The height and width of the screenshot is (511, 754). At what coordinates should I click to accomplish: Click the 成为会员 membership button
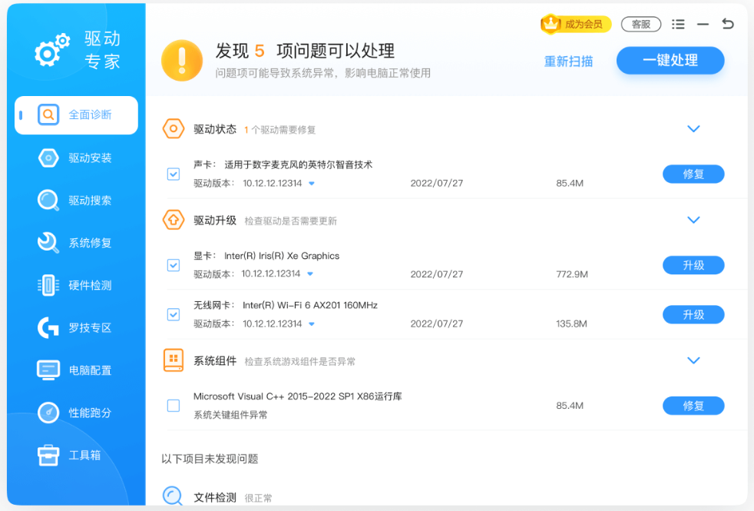[576, 24]
